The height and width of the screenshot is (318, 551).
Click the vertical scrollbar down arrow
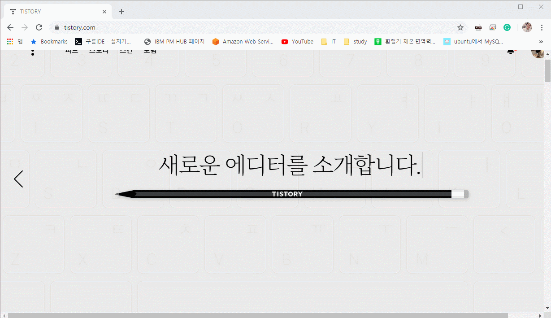[x=547, y=308]
